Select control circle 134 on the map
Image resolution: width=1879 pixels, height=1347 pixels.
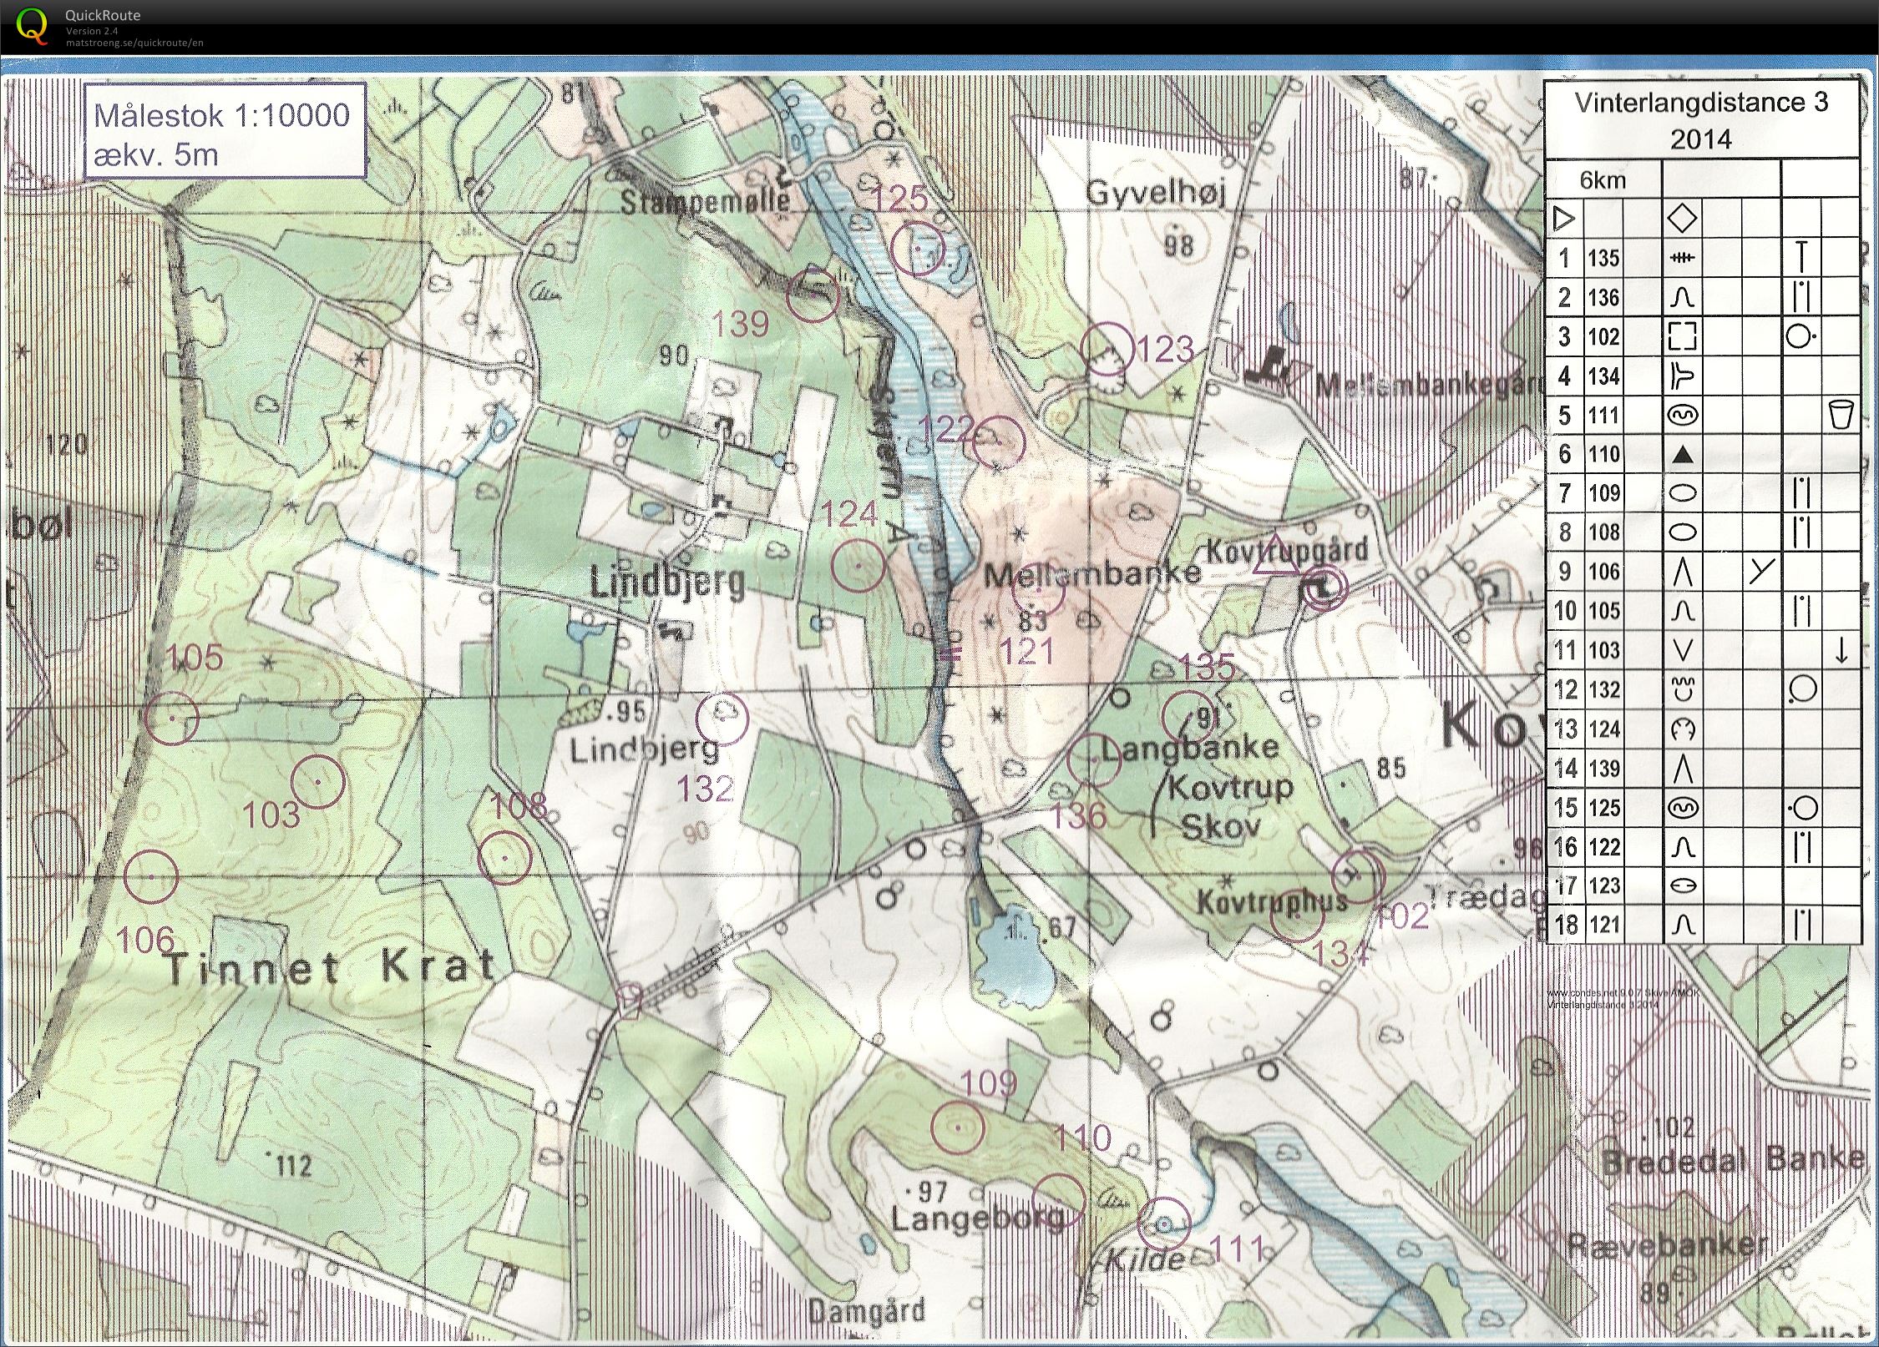click(1298, 916)
